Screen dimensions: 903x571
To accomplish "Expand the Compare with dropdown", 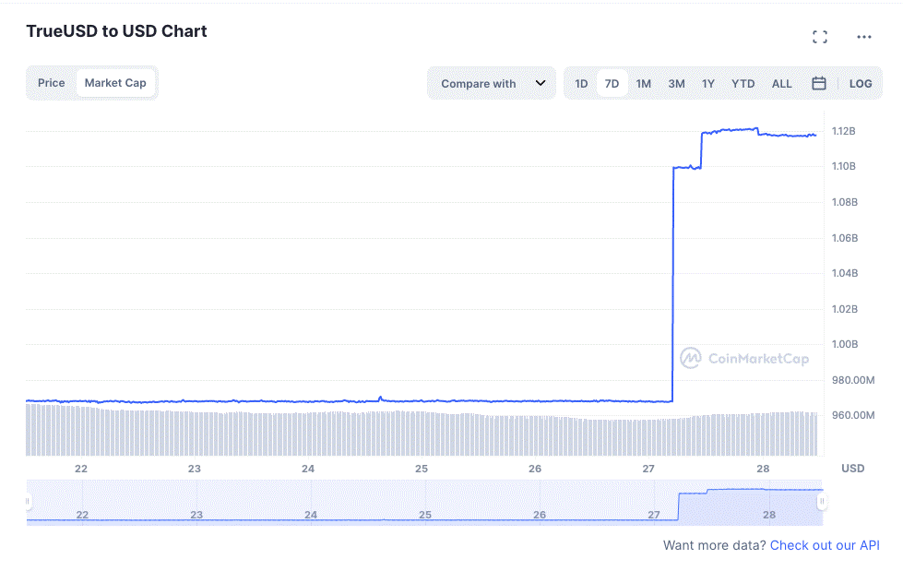I will 492,84.
